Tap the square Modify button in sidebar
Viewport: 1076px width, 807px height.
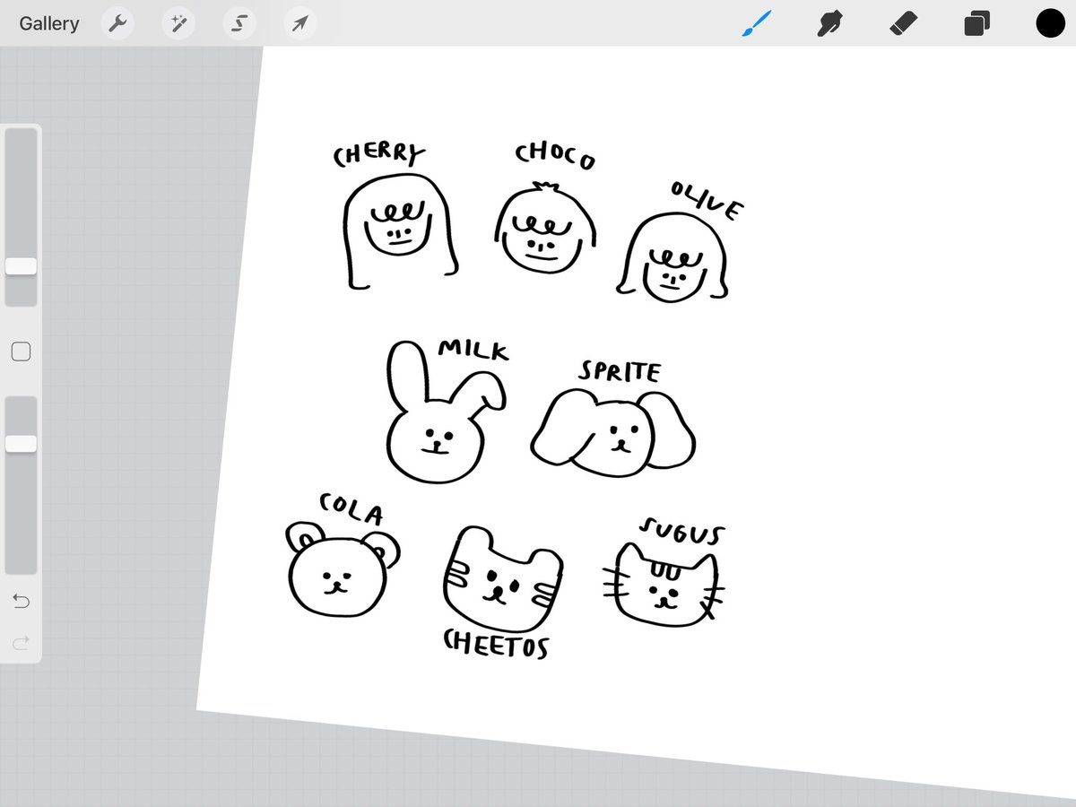pos(21,351)
